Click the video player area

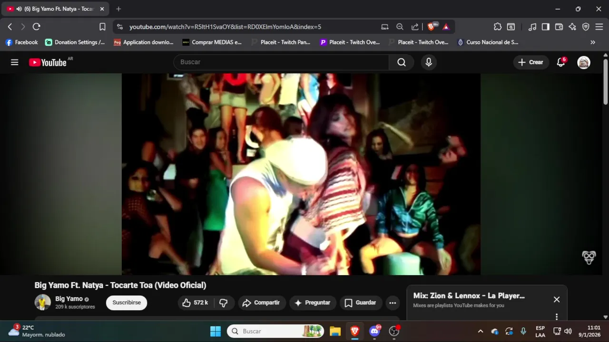pos(301,174)
